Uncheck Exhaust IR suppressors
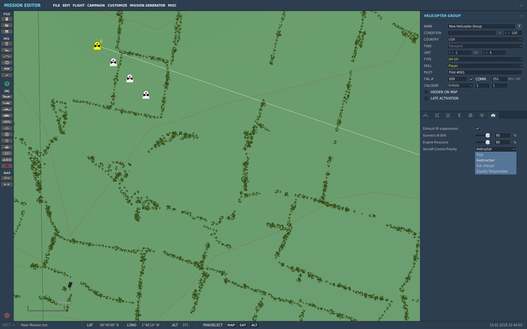The image size is (527, 329). pos(478,128)
